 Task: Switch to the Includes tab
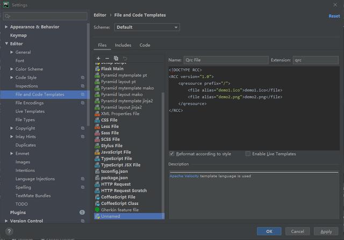(123, 45)
